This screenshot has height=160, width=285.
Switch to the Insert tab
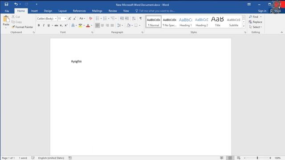coord(34,11)
